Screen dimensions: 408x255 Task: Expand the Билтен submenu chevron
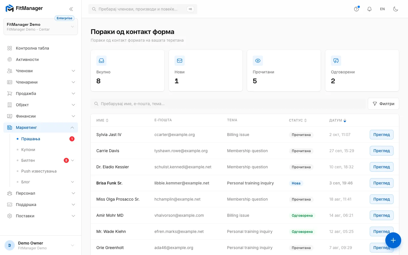pos(73,160)
